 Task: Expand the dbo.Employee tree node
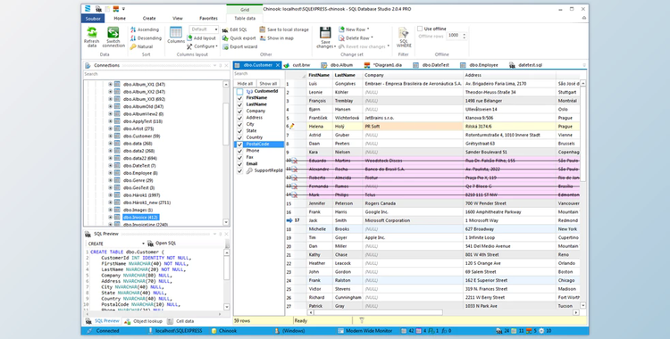point(110,173)
